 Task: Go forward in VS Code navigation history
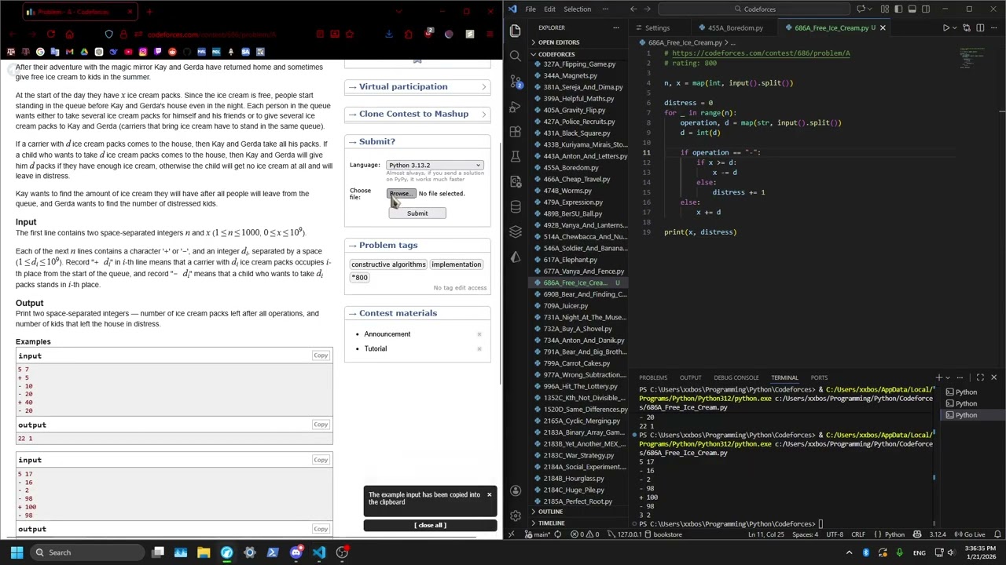click(x=649, y=9)
